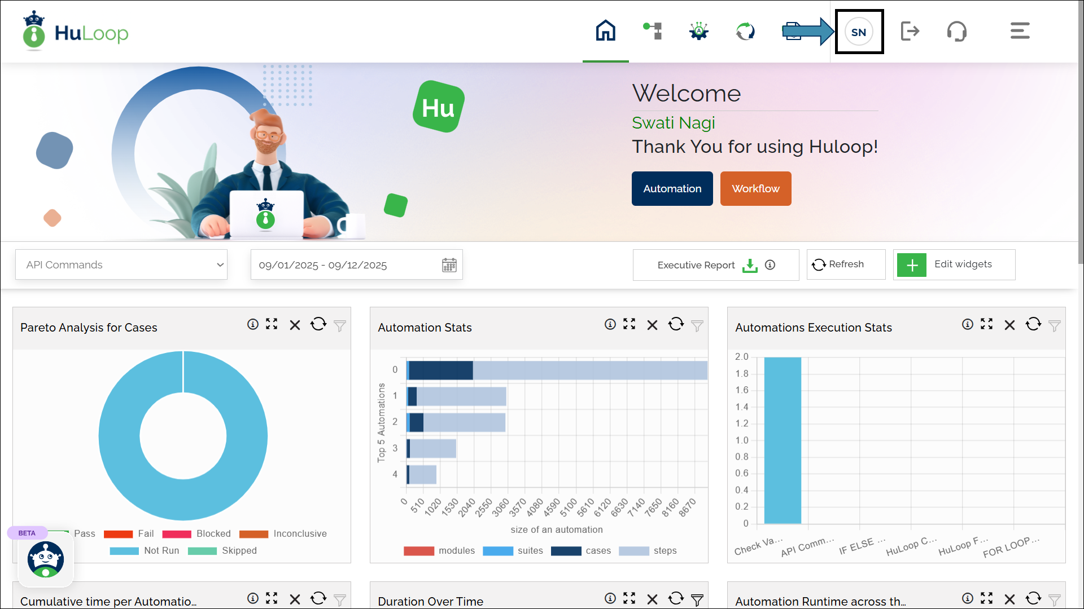Toggle the Not Run legend item
This screenshot has height=609, width=1084.
(x=161, y=550)
